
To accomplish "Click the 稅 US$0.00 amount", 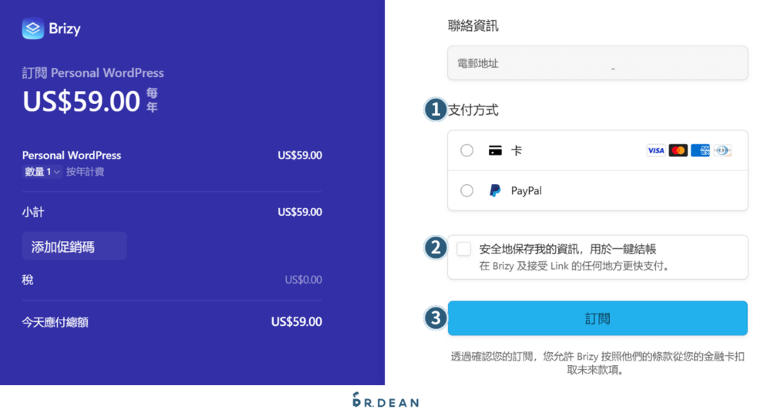I will tap(303, 280).
